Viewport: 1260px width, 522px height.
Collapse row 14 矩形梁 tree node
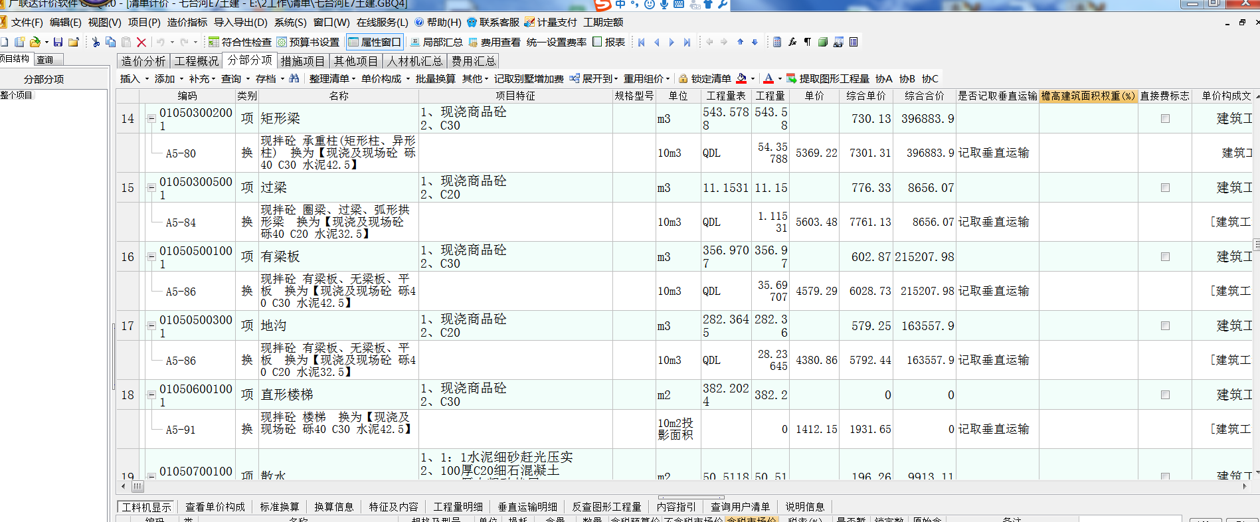pos(151,119)
